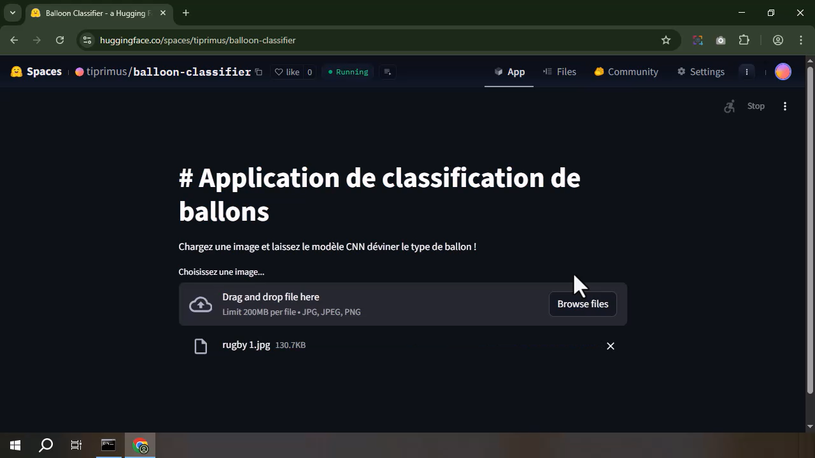Image resolution: width=815 pixels, height=458 pixels.
Task: Click the Hugging Face Spaces logo
Action: point(16,71)
